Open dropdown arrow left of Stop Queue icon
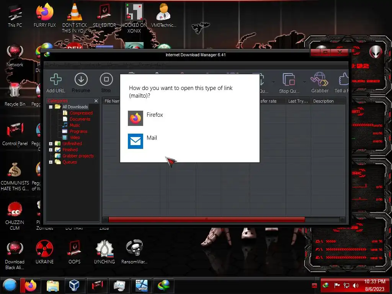392x294 pixels. [x=273, y=82]
